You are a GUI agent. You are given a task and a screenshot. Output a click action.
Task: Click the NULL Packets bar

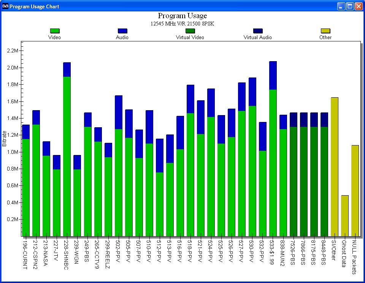click(x=355, y=191)
